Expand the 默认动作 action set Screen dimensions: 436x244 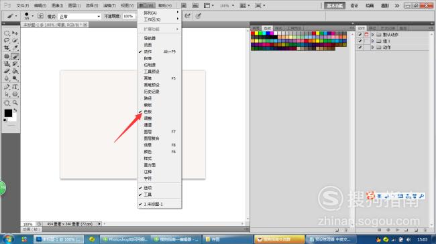pos(373,34)
